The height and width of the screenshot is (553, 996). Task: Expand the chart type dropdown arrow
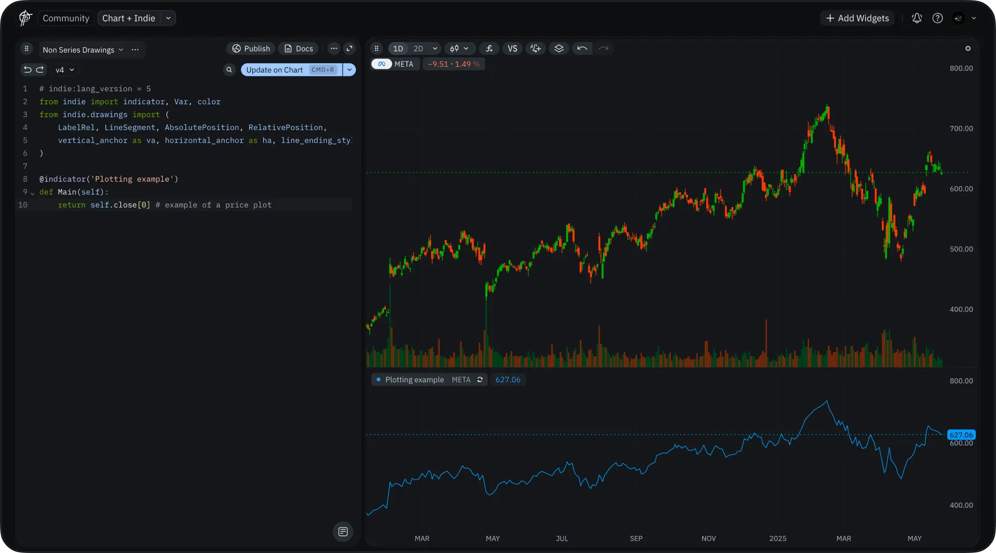(x=466, y=49)
